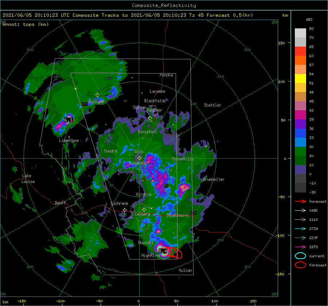328x306 pixels.
Task: Click the Airdrie city label
Action: (x=144, y=194)
